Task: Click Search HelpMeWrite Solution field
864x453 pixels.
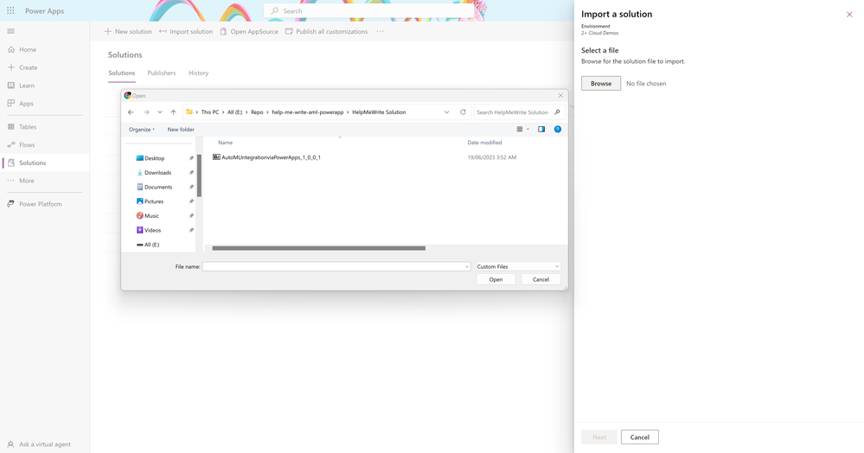Action: (518, 112)
